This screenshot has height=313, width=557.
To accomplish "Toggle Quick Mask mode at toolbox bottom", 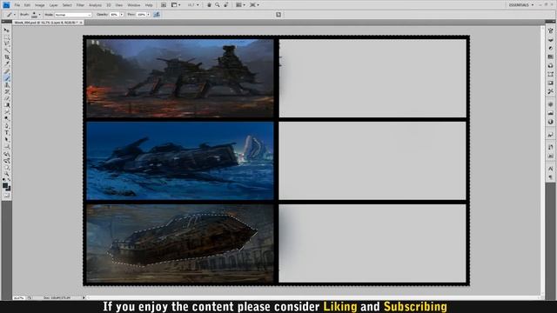I will point(6,195).
